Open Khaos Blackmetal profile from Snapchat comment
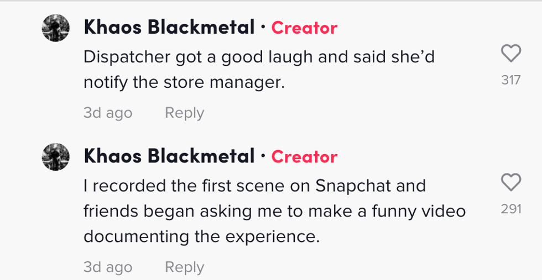 pyautogui.click(x=169, y=156)
